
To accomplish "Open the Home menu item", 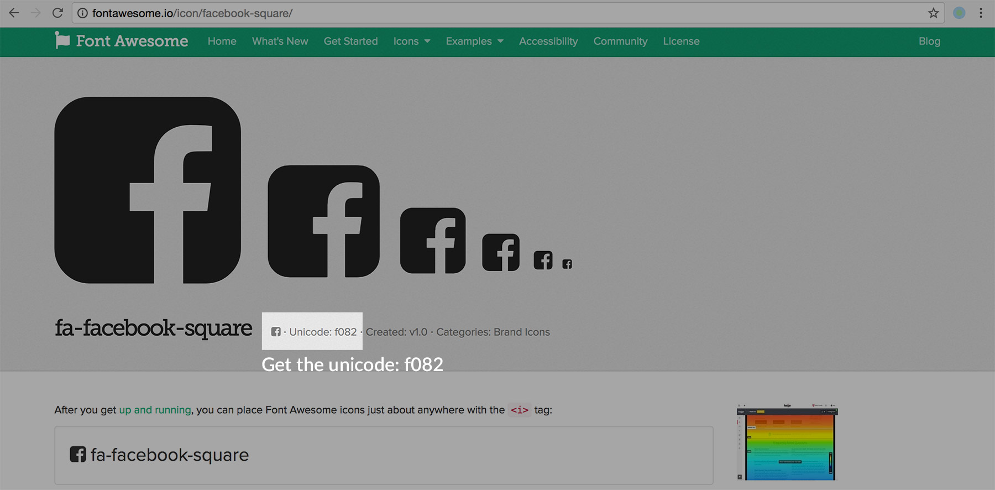I will pos(222,41).
